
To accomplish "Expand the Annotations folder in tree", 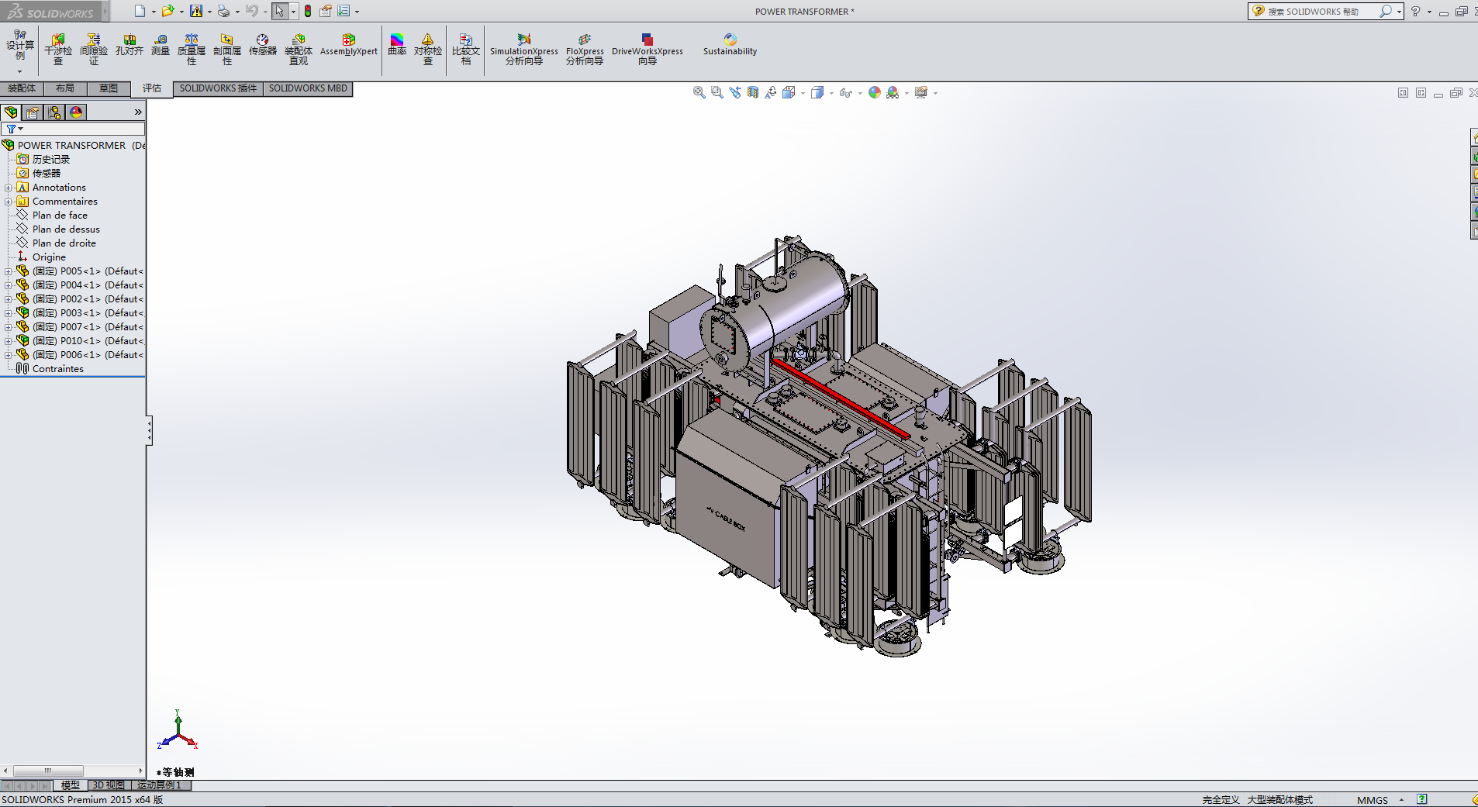I will [9, 188].
